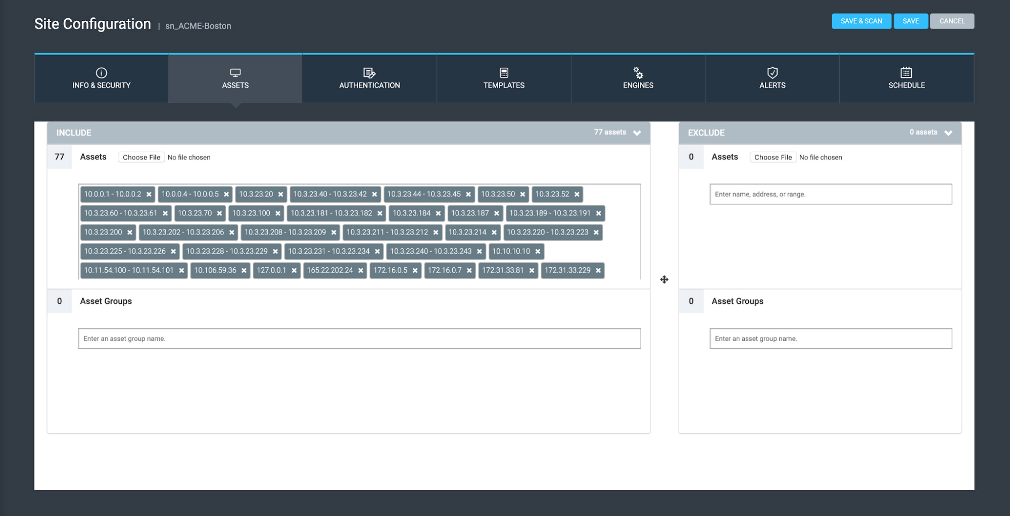Screen dimensions: 1010x516
Task: Remove range 10.3.23.202 - 10.3.23.206
Action: 232,232
